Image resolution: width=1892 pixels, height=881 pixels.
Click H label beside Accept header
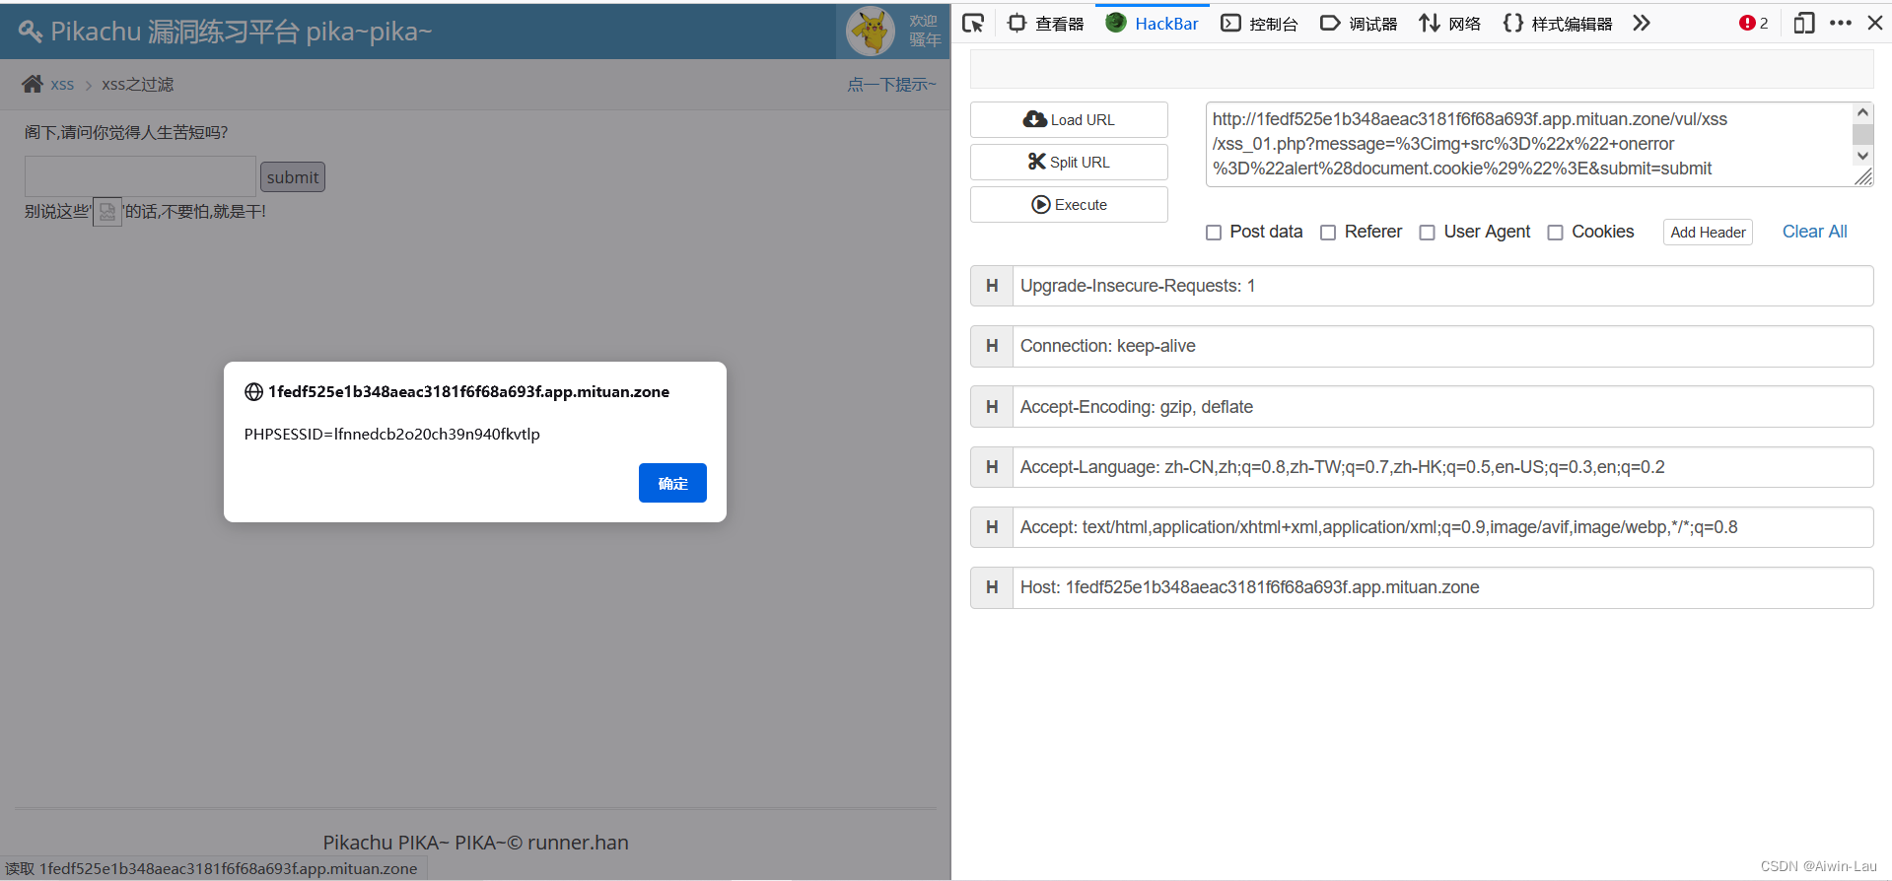(x=992, y=527)
